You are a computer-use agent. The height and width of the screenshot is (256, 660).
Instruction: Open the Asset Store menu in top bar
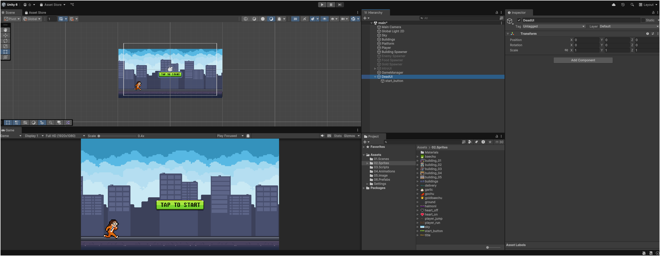click(52, 5)
